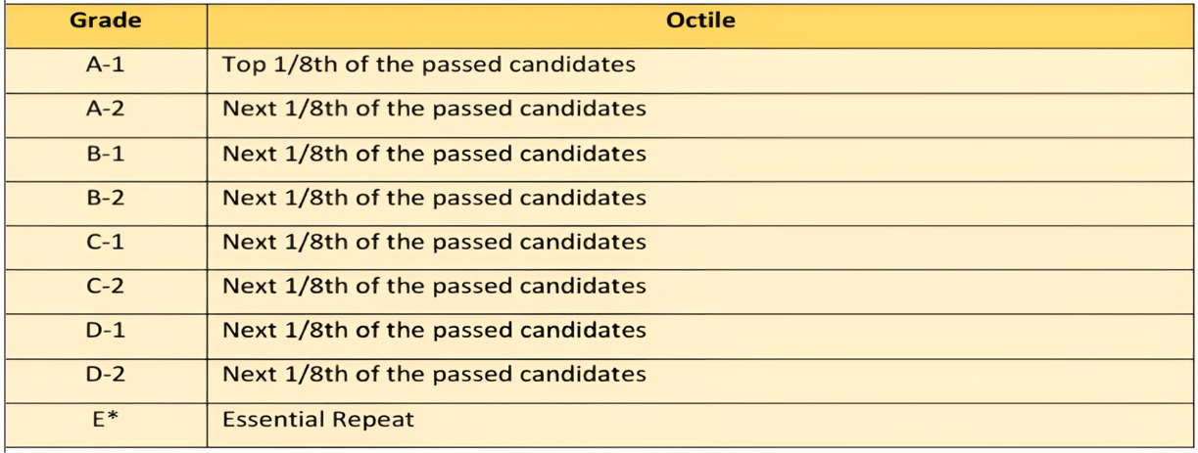Click the 'Essential Repeat' cell
Screen dimensions: 1198x453
318,419
